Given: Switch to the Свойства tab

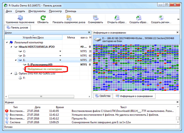Looking at the screenshot, I should (x=103, y=96).
